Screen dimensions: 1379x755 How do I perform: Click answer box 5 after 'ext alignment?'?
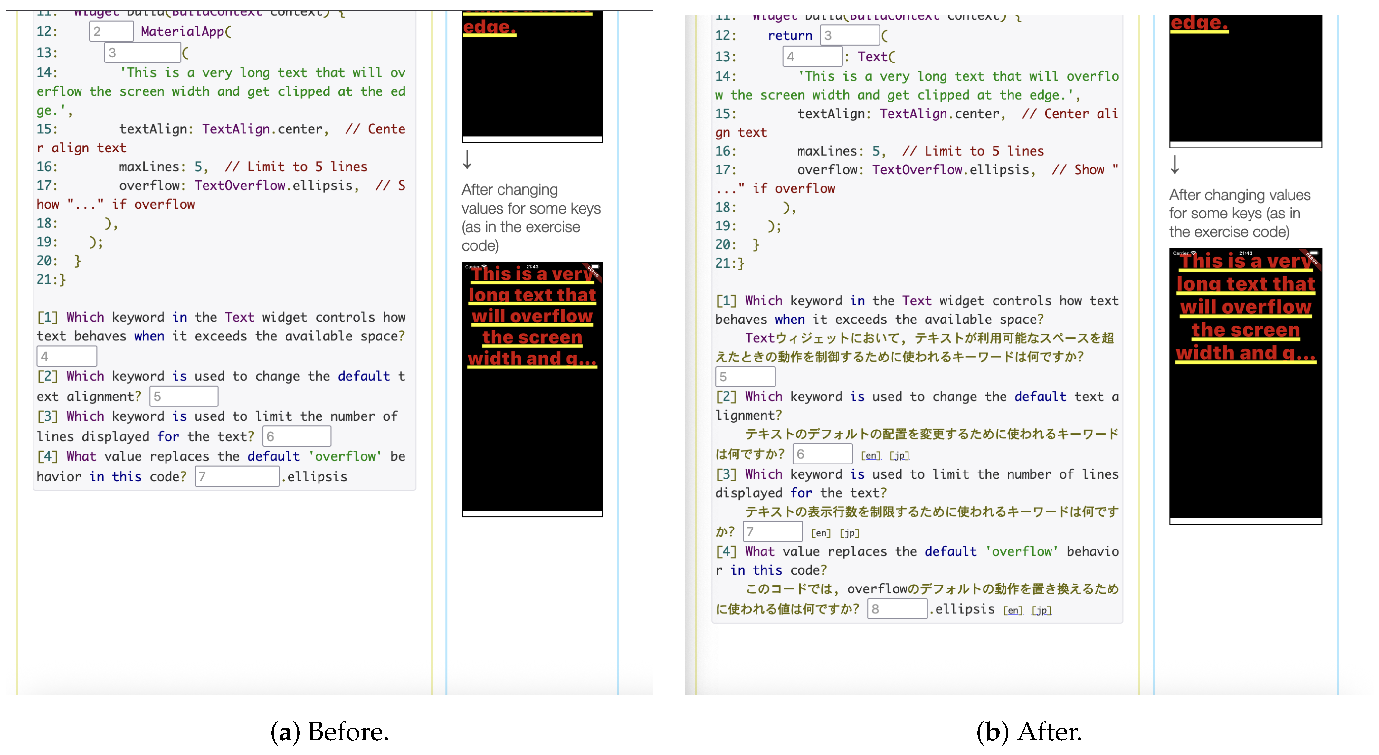pyautogui.click(x=184, y=396)
